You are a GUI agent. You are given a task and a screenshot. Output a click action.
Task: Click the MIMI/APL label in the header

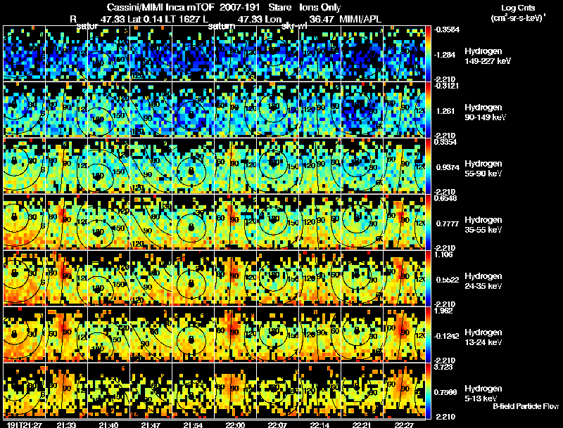tap(360, 20)
